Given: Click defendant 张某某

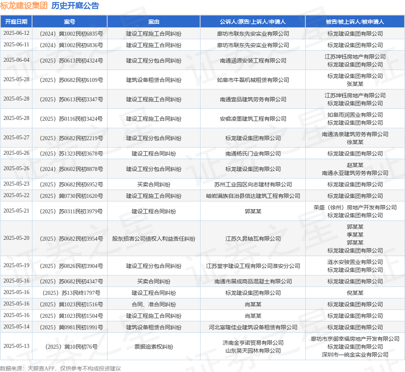Looking at the screenshot, I should [355, 84].
